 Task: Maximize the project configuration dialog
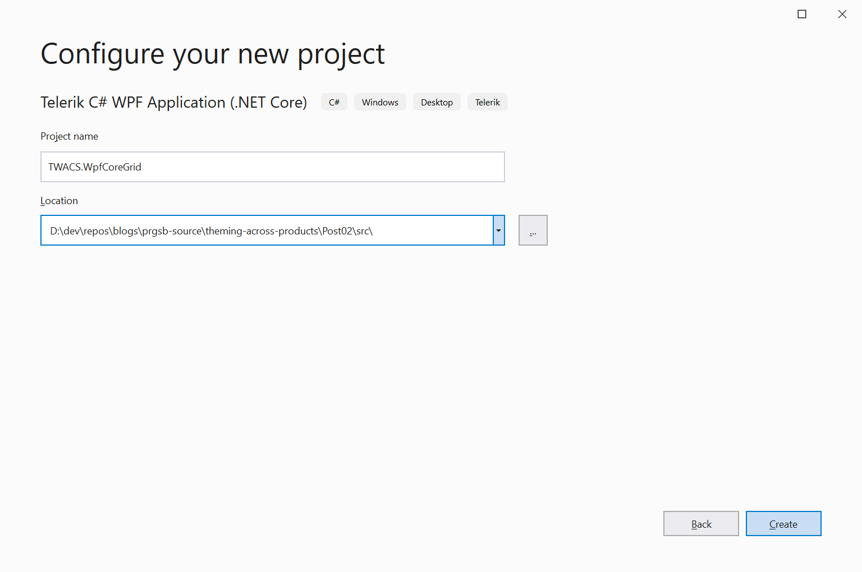pos(801,13)
